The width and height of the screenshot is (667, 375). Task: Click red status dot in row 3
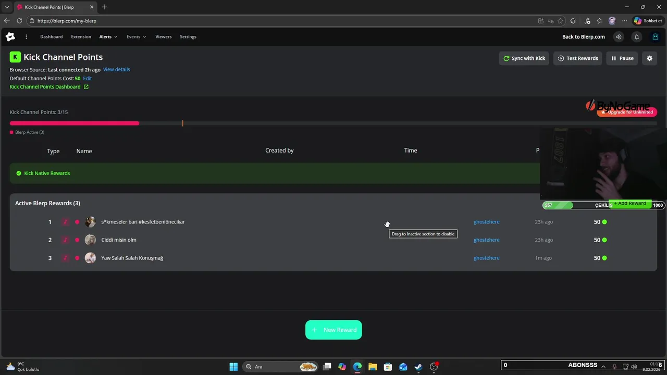[77, 258]
